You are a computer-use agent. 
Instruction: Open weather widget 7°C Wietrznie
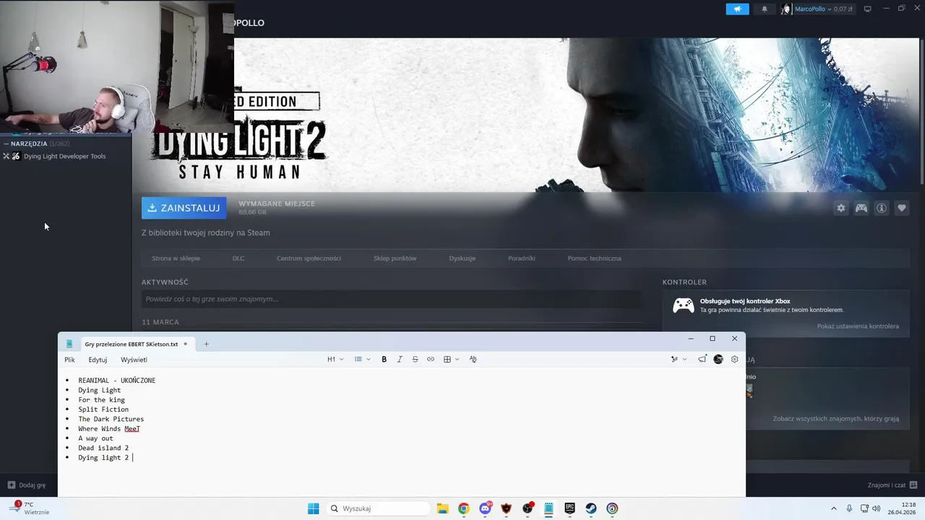coord(29,508)
